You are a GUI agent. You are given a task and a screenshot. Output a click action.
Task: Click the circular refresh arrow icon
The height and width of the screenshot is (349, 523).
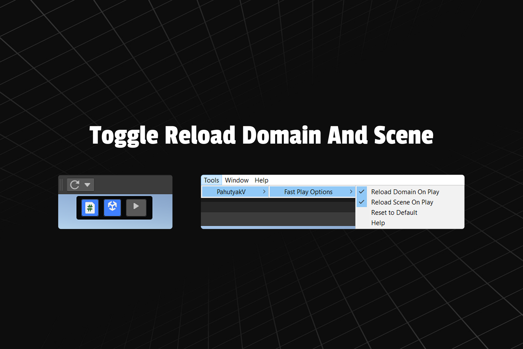tap(75, 185)
